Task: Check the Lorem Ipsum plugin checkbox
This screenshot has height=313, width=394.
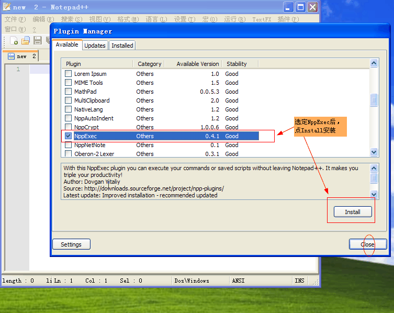Action: point(68,74)
